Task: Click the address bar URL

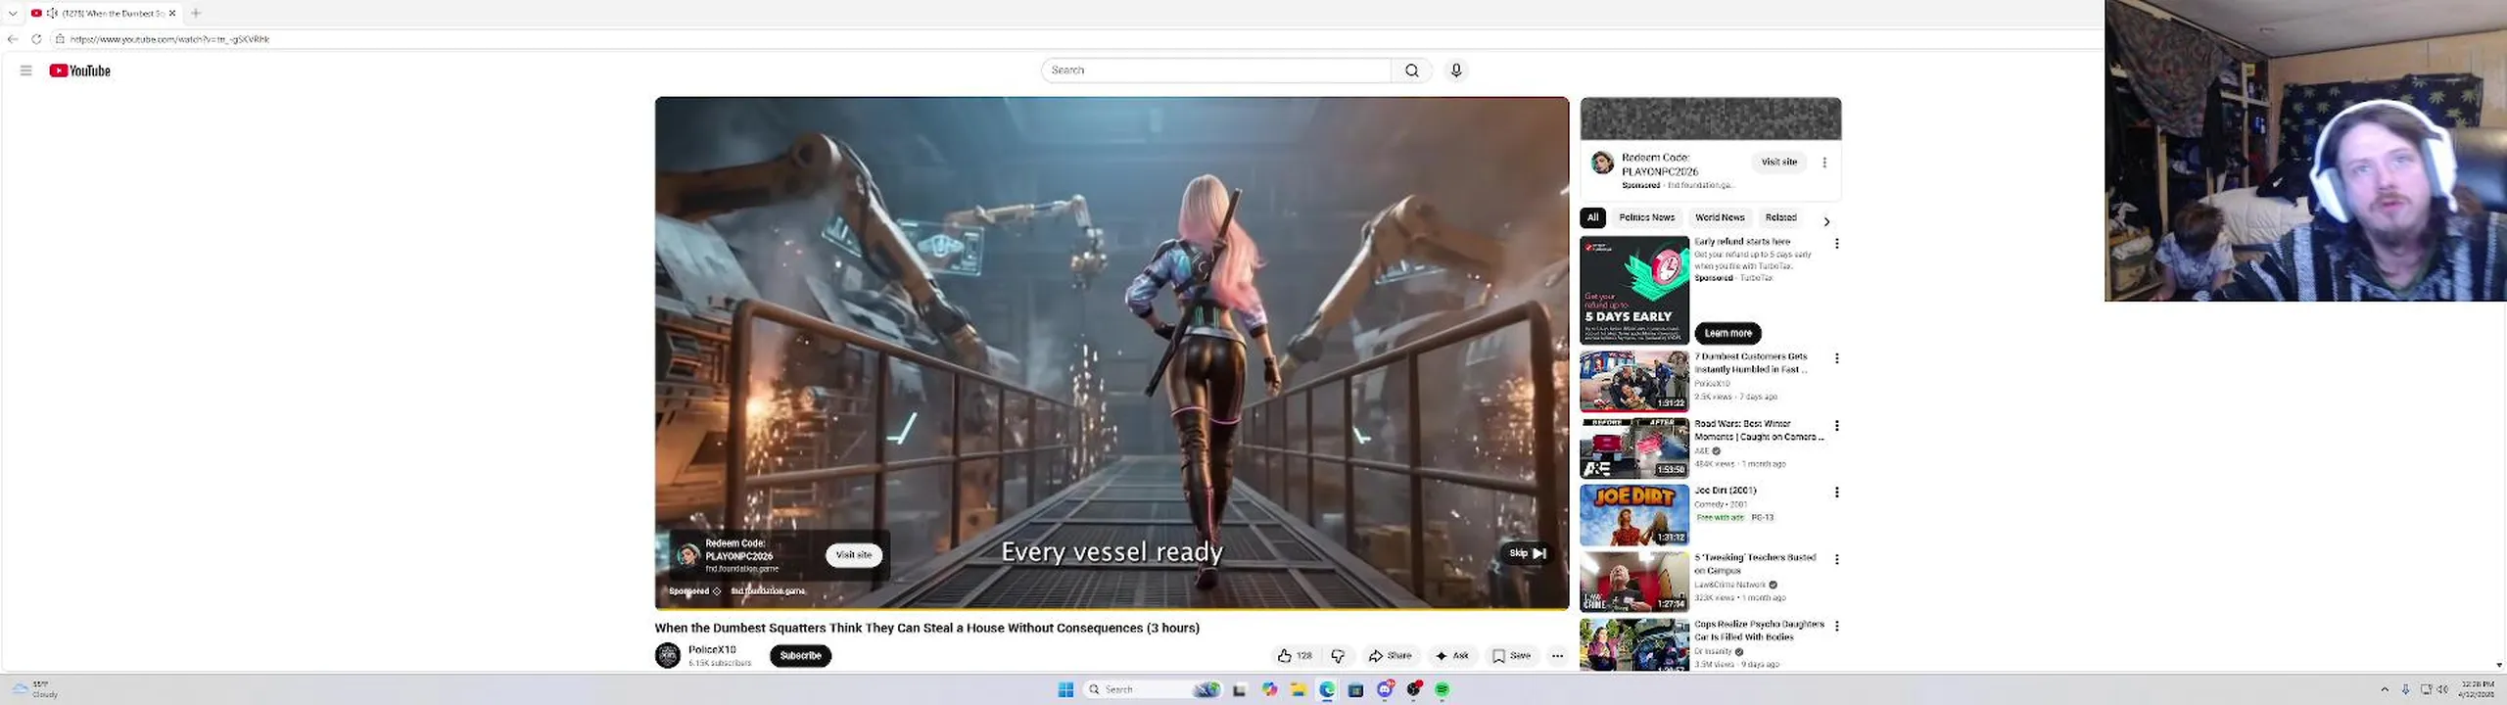Action: click(170, 39)
